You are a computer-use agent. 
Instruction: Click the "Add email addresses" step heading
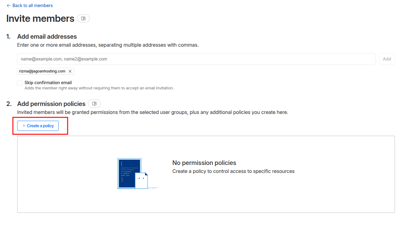[47, 37]
